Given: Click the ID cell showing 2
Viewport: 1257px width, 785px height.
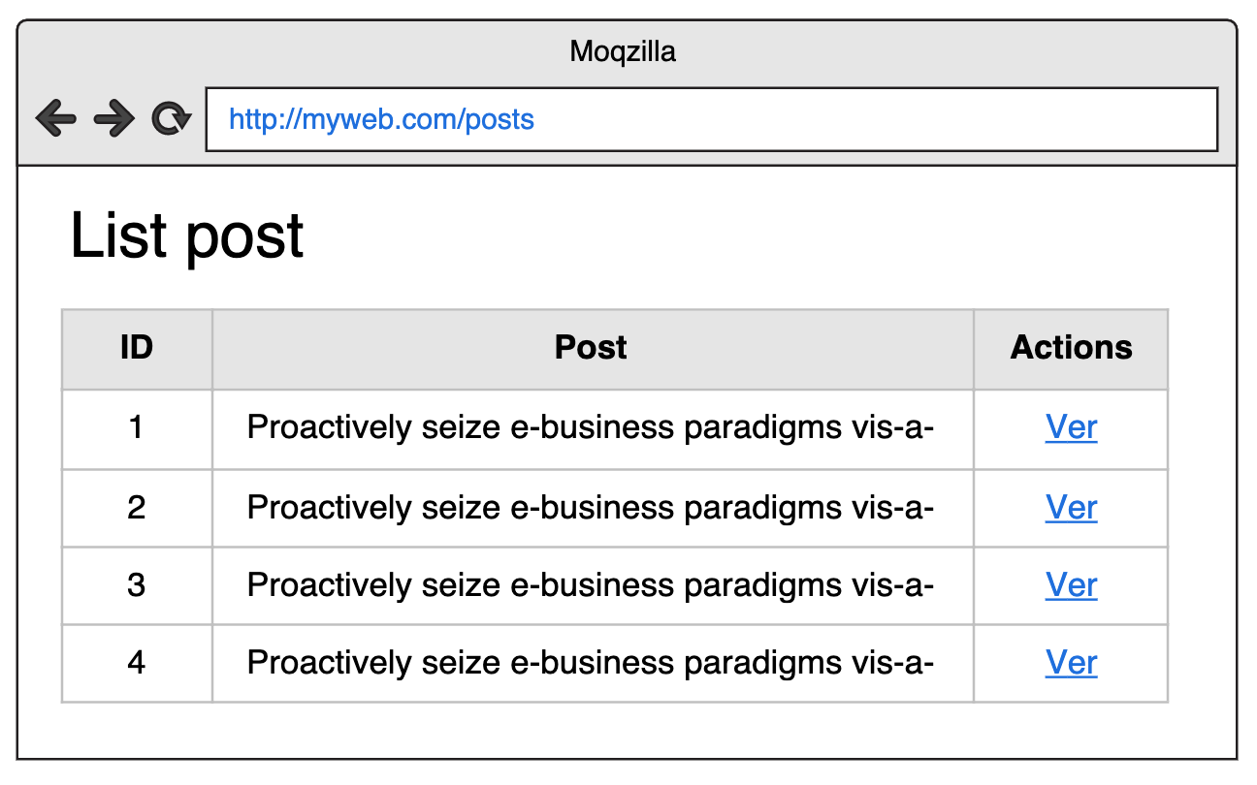Looking at the screenshot, I should point(137,508).
